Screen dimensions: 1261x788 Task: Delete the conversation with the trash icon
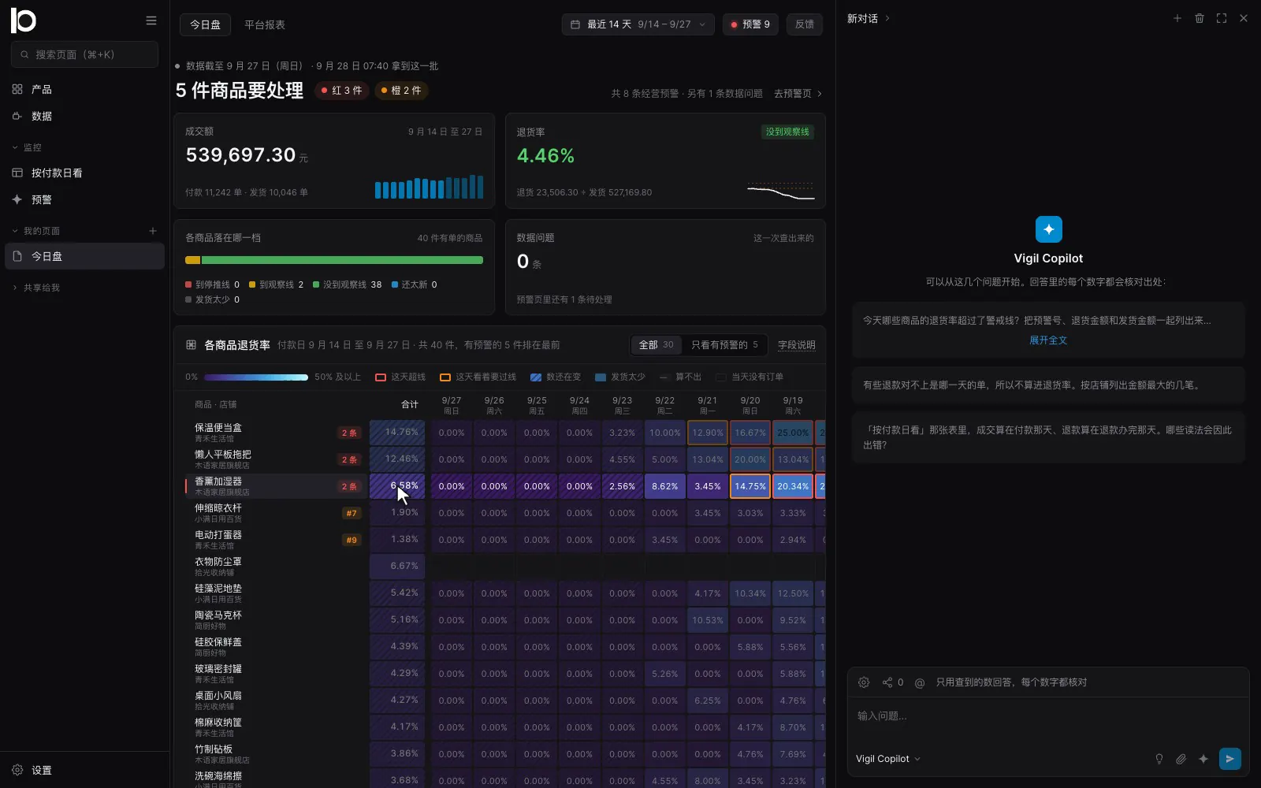(1200, 18)
